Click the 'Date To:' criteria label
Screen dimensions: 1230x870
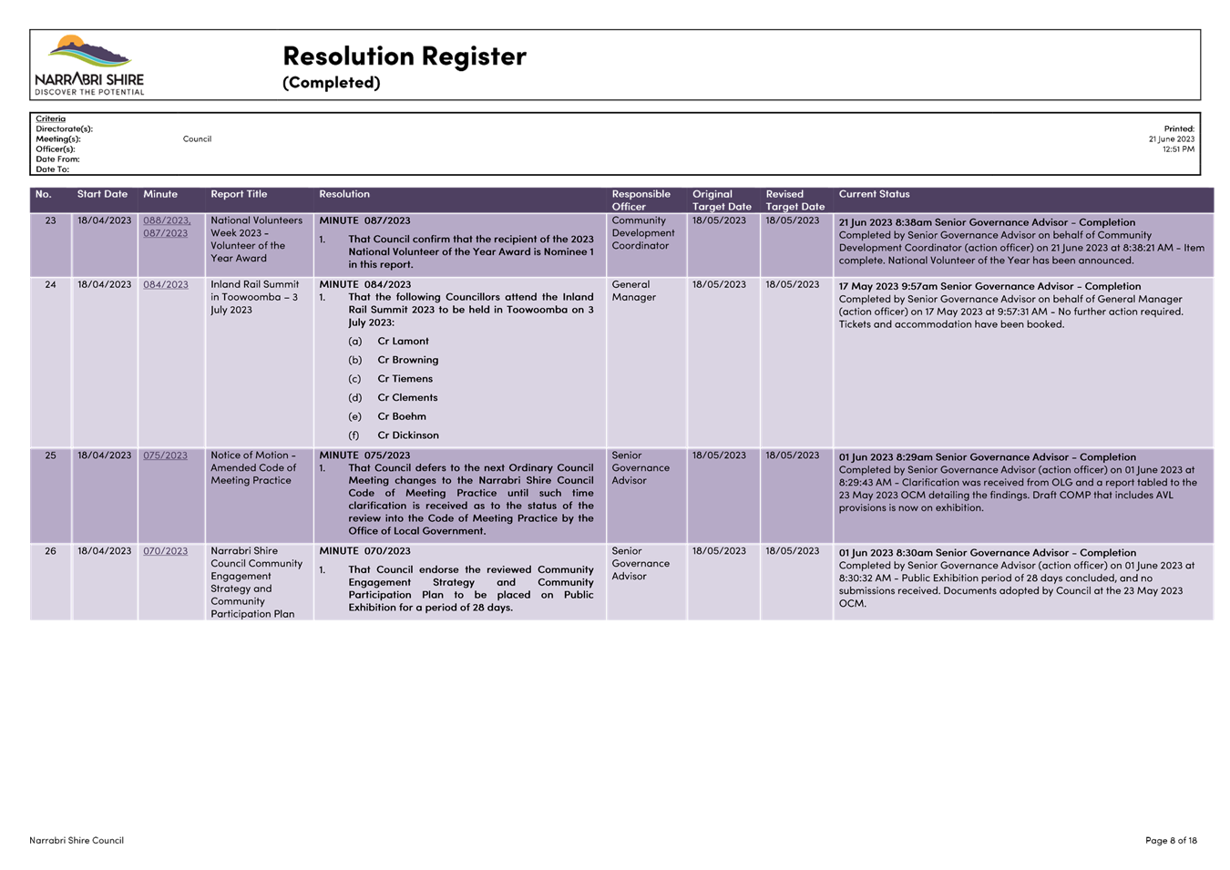coord(52,169)
